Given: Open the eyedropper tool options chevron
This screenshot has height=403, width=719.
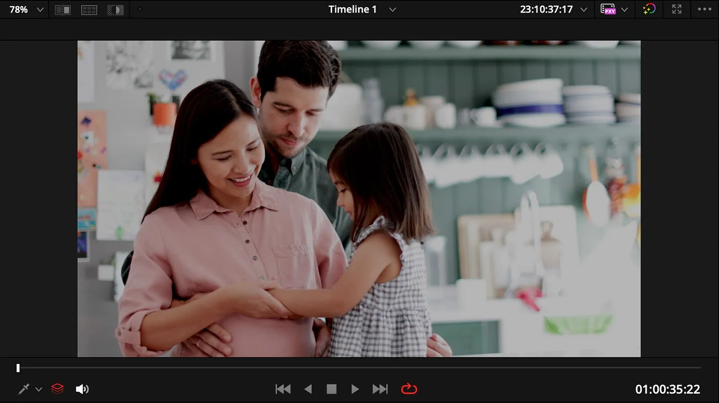Looking at the screenshot, I should [39, 390].
